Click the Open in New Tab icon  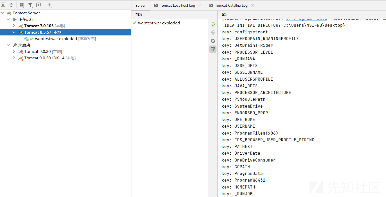(x=39, y=5)
